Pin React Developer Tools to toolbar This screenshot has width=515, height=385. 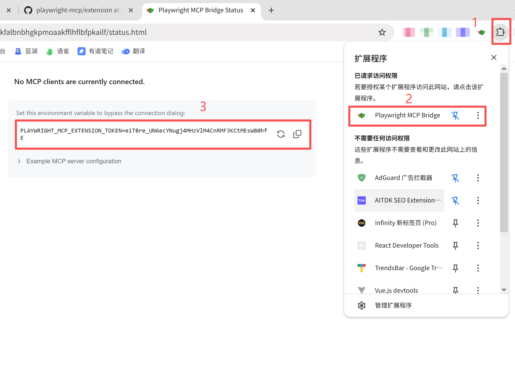click(x=455, y=246)
